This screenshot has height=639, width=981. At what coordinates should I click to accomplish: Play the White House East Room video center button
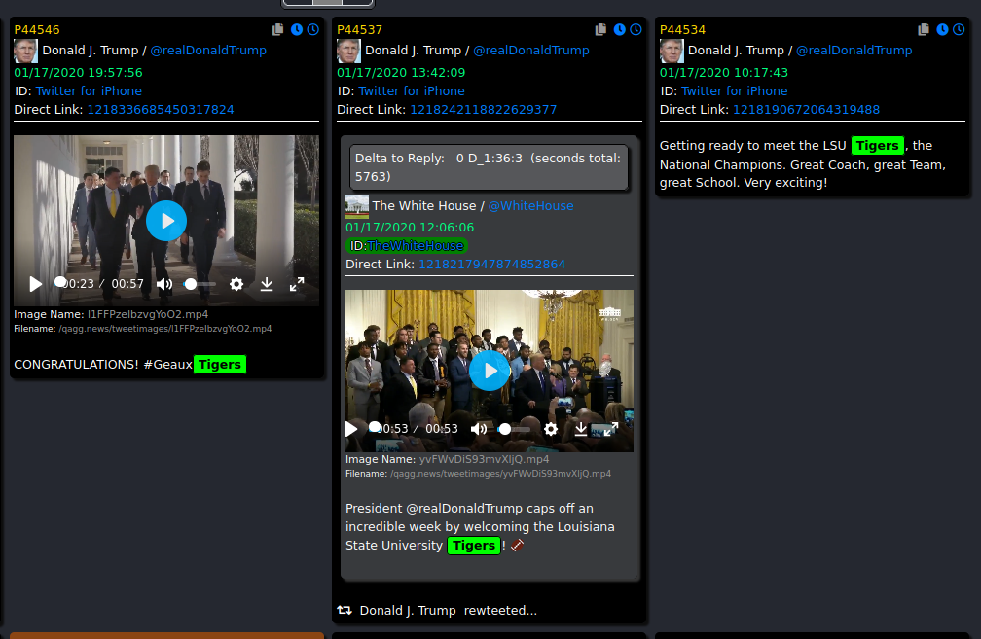point(490,371)
